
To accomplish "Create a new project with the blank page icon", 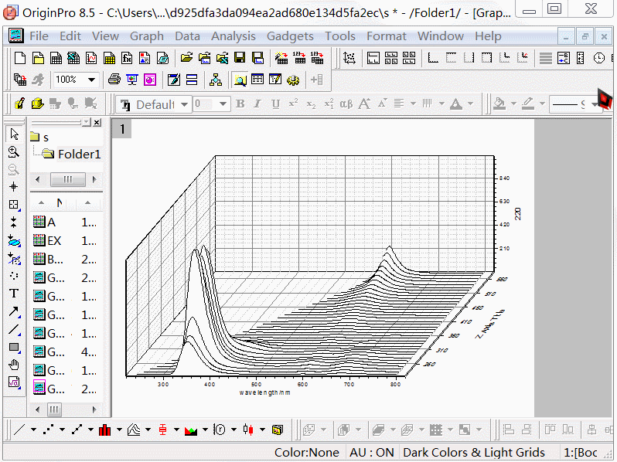I will tap(19, 58).
